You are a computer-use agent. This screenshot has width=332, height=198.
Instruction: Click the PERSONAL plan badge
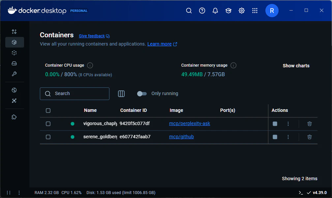[x=79, y=11]
